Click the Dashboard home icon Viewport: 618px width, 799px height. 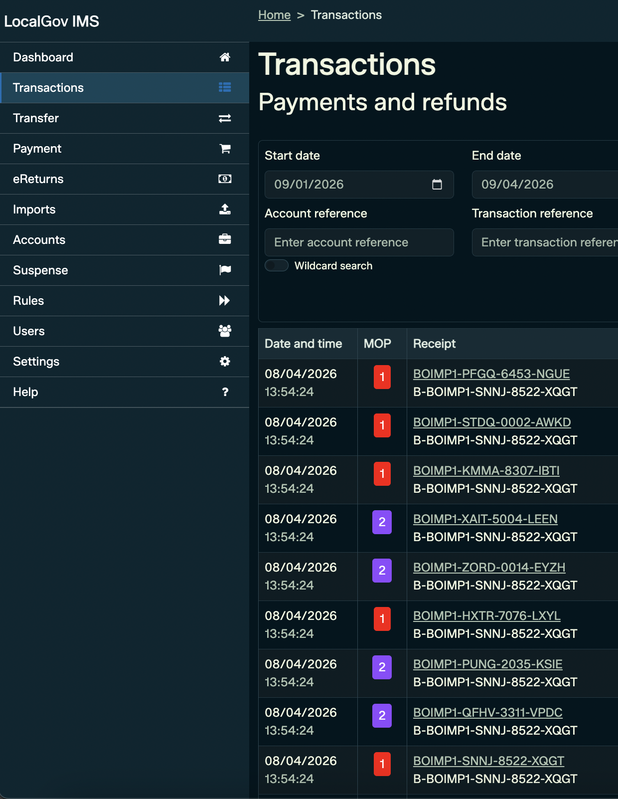tap(225, 57)
